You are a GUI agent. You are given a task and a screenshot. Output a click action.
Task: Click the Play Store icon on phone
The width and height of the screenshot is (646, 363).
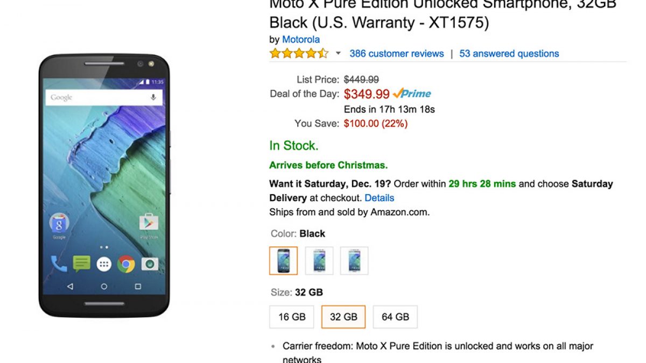149,223
